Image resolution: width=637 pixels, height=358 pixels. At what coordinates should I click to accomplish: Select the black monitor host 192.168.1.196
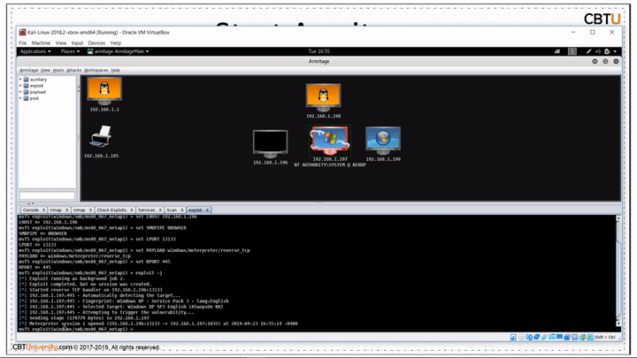point(270,144)
